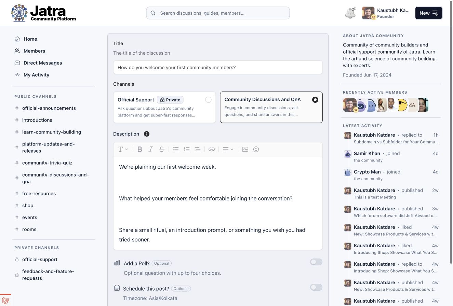Click the search discussions input field
This screenshot has width=453, height=306.
218,13
